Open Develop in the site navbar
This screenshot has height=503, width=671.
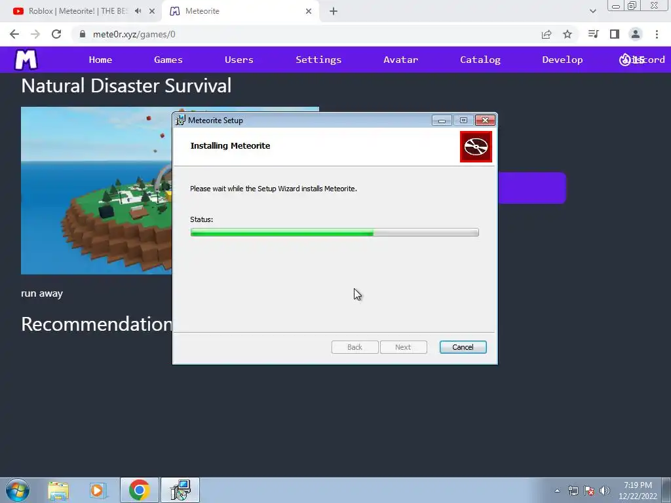coord(562,60)
